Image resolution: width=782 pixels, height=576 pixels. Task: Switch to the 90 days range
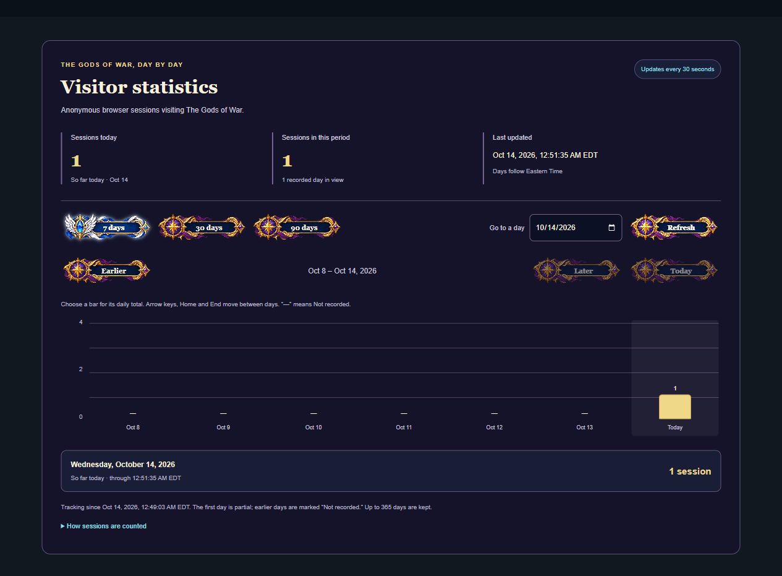[297, 228]
